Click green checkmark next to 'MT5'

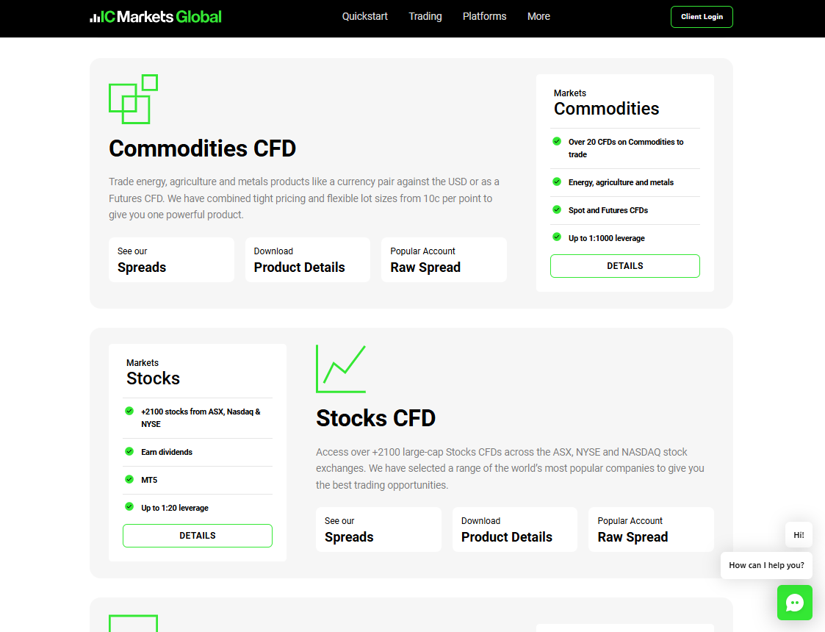click(x=129, y=479)
